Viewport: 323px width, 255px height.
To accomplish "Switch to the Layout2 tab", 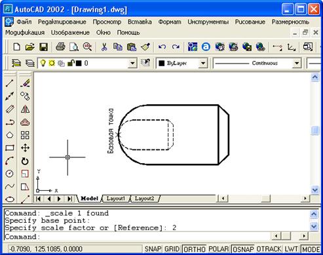I will 144,199.
